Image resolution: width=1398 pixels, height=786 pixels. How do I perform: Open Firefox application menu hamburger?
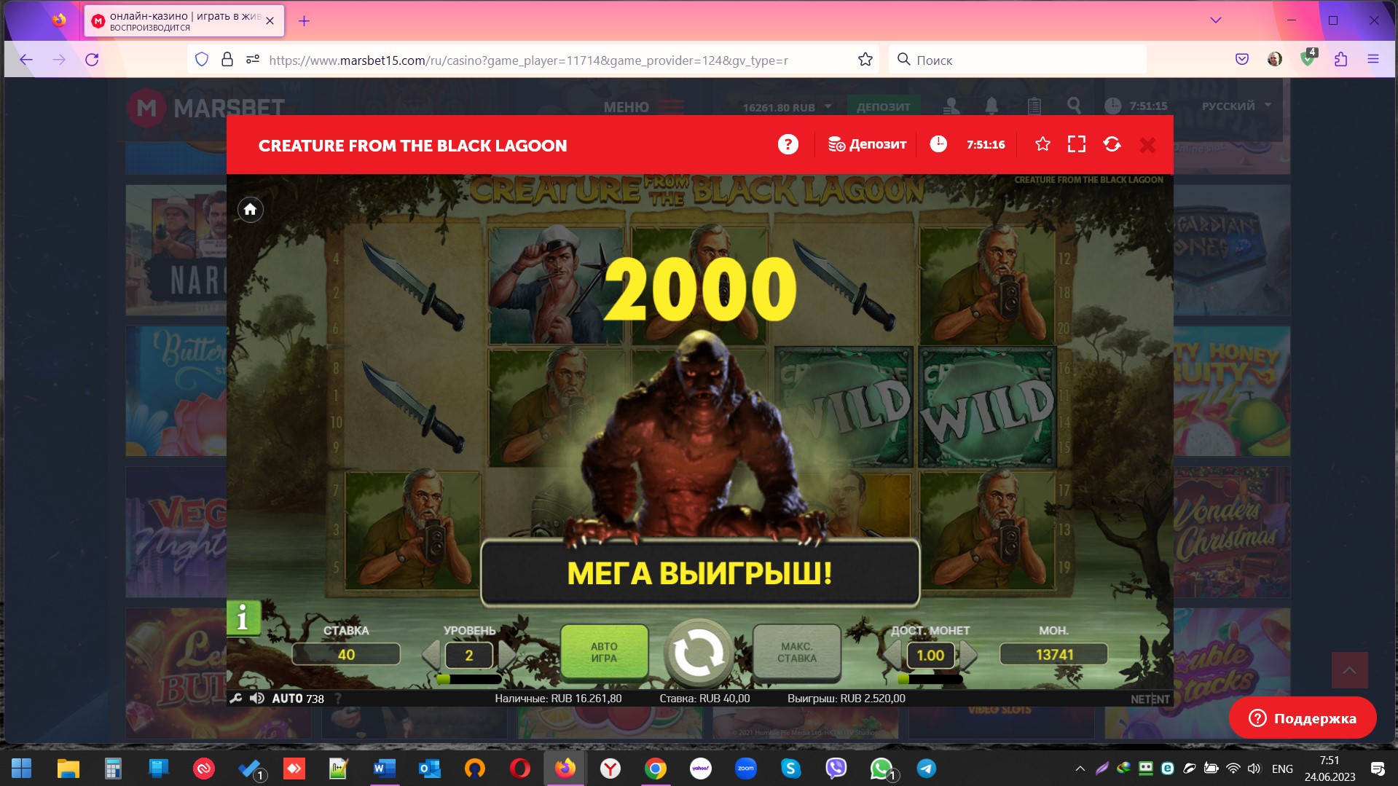1373,60
